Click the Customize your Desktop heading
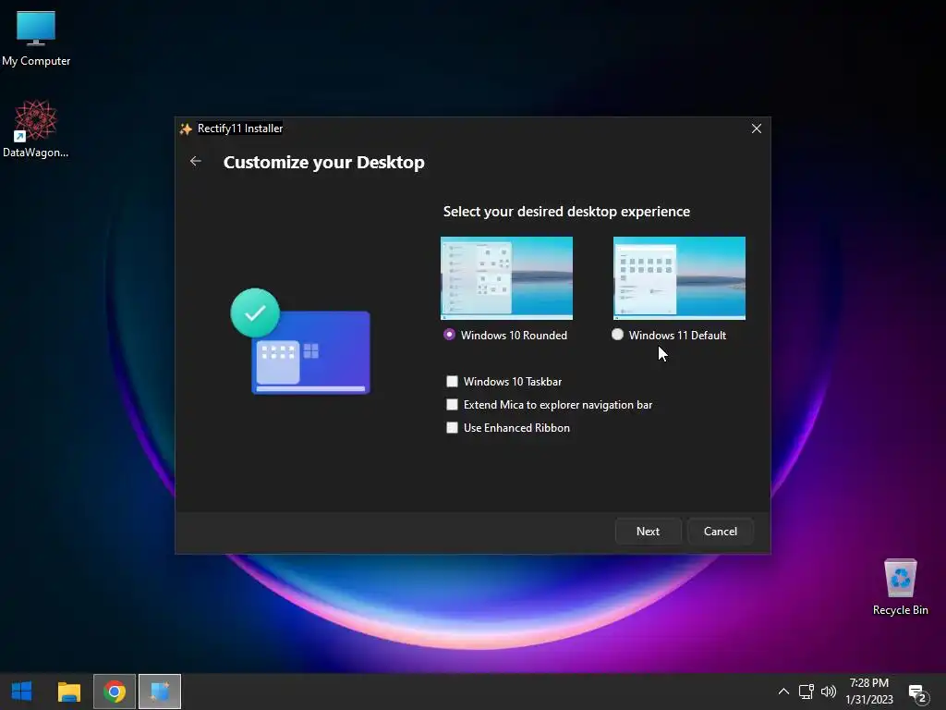946x710 pixels. 324,163
